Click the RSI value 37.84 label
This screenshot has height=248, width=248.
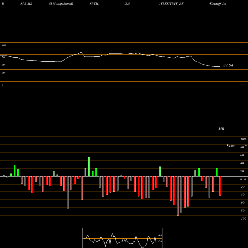pos(228,65)
